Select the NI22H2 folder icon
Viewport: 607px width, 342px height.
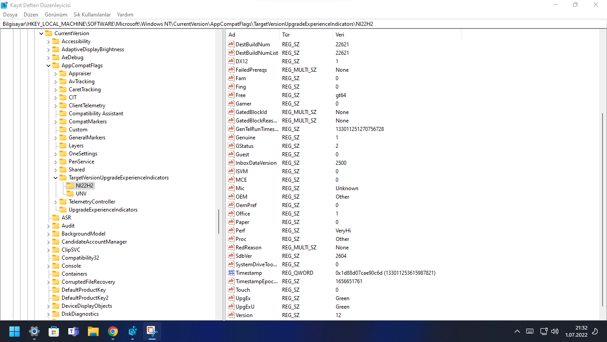click(x=70, y=185)
